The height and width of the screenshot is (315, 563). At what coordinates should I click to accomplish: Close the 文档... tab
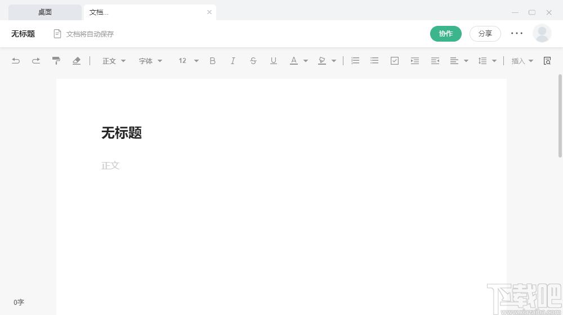209,12
